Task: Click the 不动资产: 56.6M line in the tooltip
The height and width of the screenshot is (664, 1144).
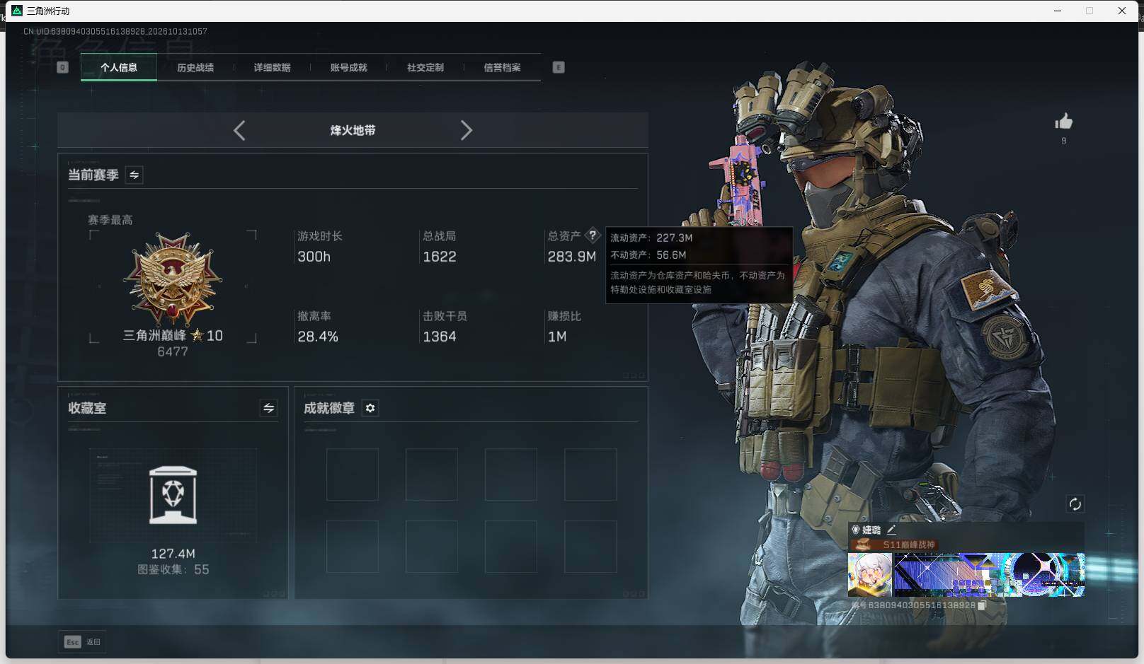Action: [648, 255]
